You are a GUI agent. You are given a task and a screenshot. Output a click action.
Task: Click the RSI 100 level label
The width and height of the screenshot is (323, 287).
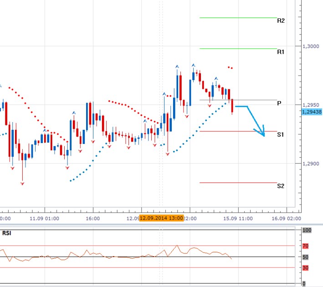(x=307, y=230)
